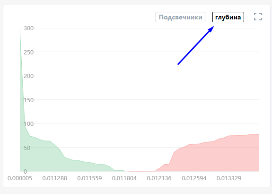Expand chart to fullscreen mode
The width and height of the screenshot is (272, 194).
(258, 17)
